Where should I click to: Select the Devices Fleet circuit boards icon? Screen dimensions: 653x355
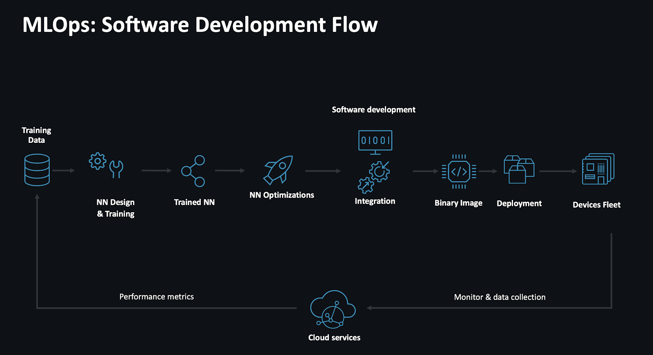598,169
